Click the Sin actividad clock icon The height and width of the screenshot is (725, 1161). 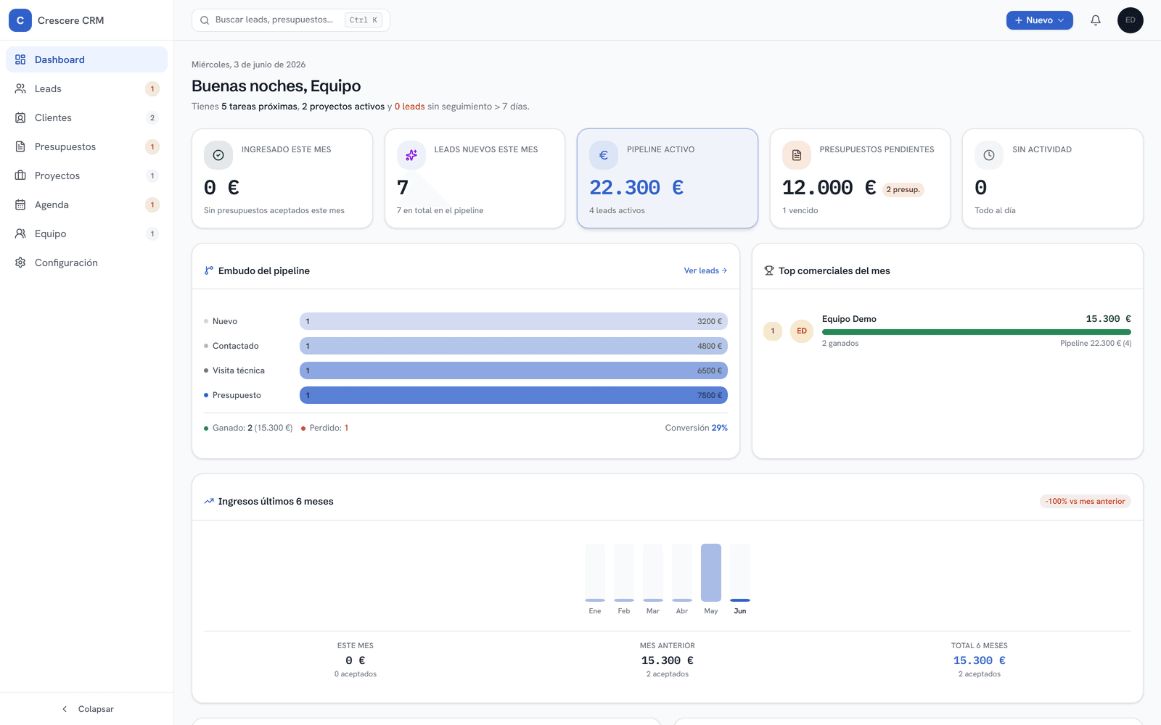989,155
